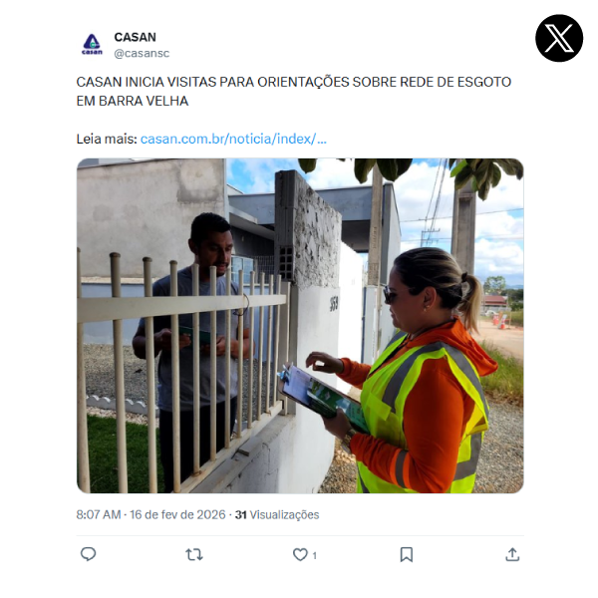
Task: Enlarge the attached street photo
Action: (x=300, y=326)
